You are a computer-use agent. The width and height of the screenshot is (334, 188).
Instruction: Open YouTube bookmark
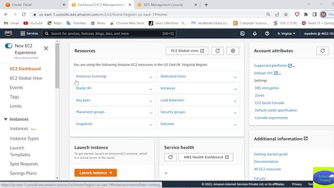pyautogui.click(x=33, y=23)
